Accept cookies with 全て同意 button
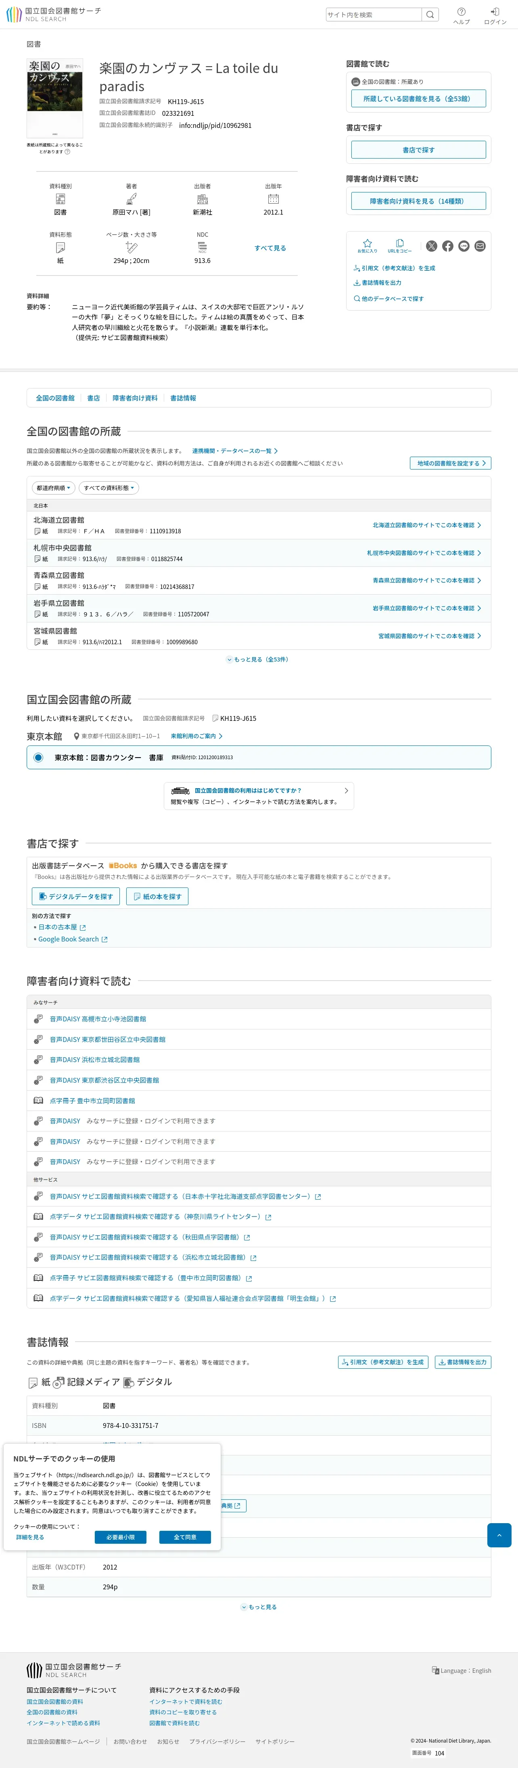 click(x=184, y=1537)
